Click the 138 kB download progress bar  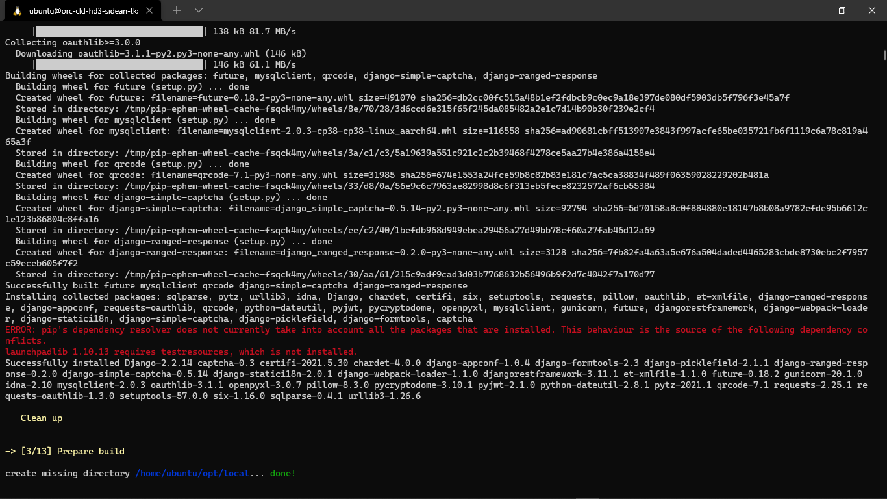119,31
